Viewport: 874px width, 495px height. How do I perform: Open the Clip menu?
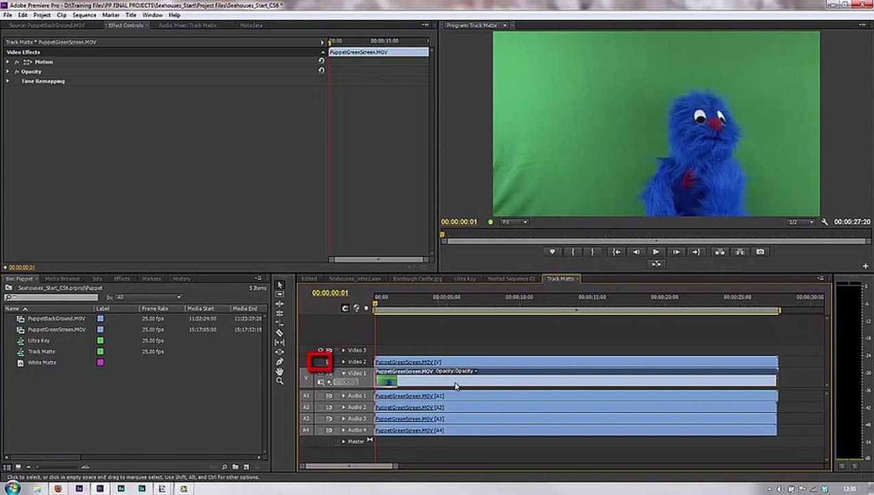pyautogui.click(x=61, y=14)
